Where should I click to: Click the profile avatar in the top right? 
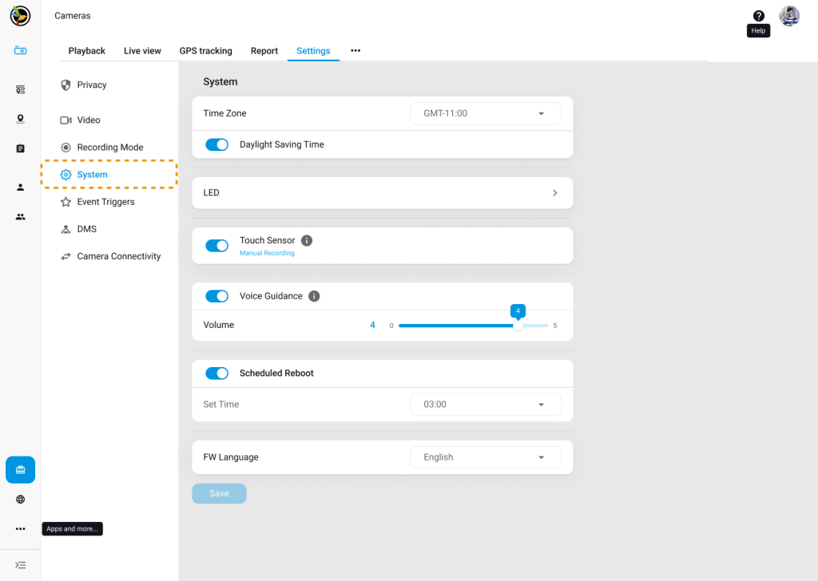coord(789,15)
